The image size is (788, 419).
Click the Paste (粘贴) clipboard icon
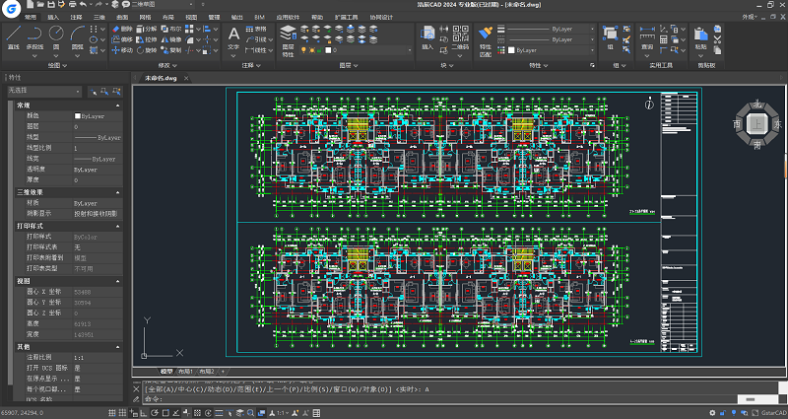click(700, 36)
